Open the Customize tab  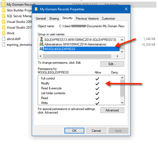coord(108,19)
